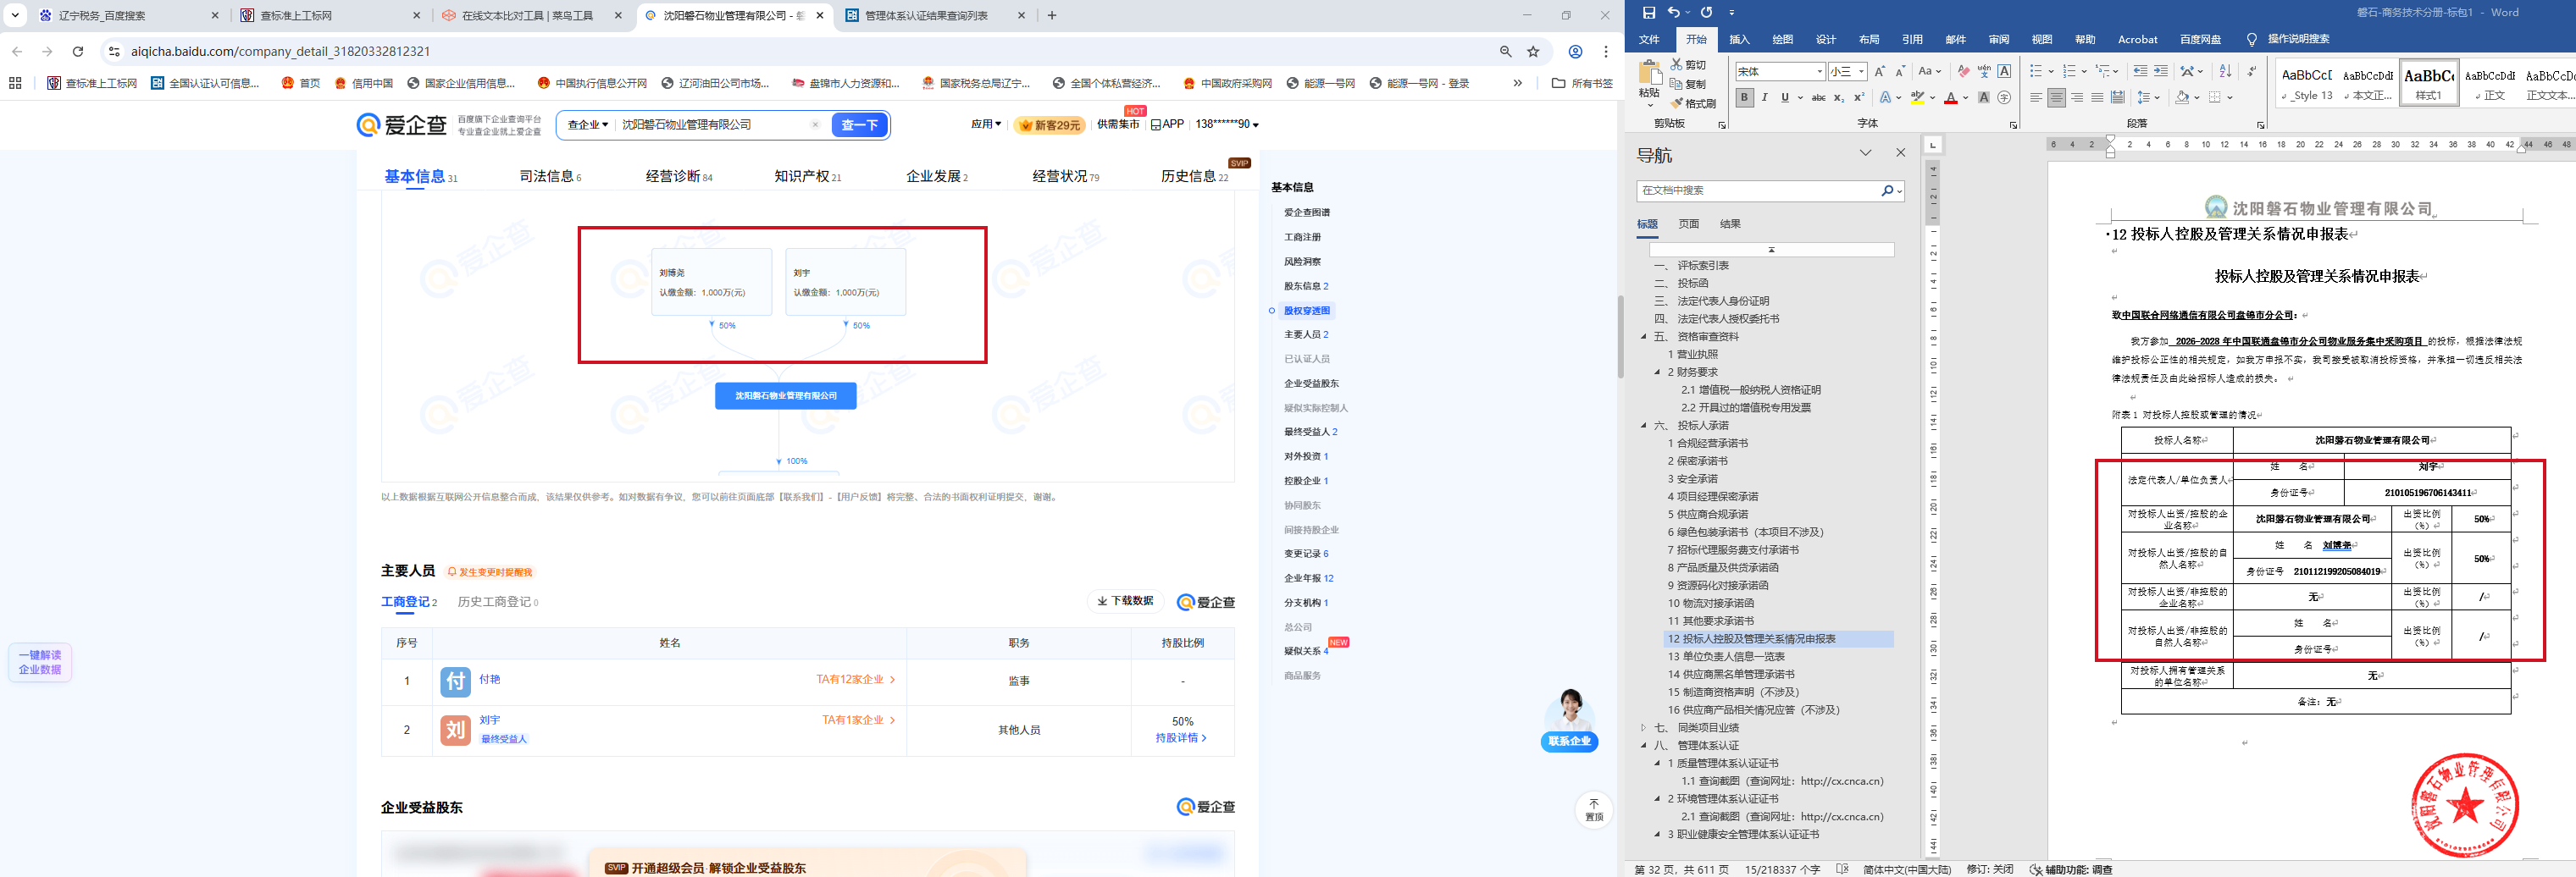
Task: Clear all formatting with eraser icon
Action: 1964,71
